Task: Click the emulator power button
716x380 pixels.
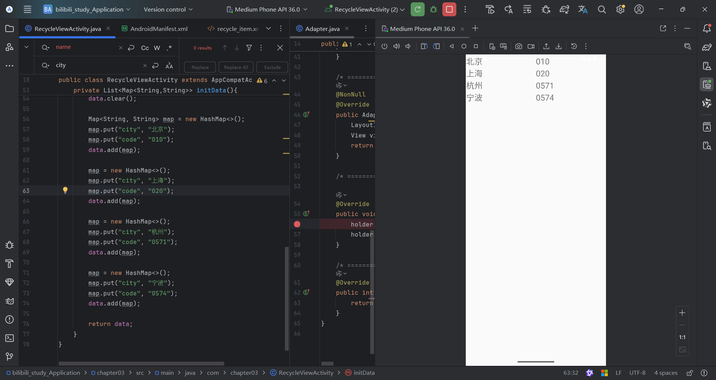Action: point(384,46)
